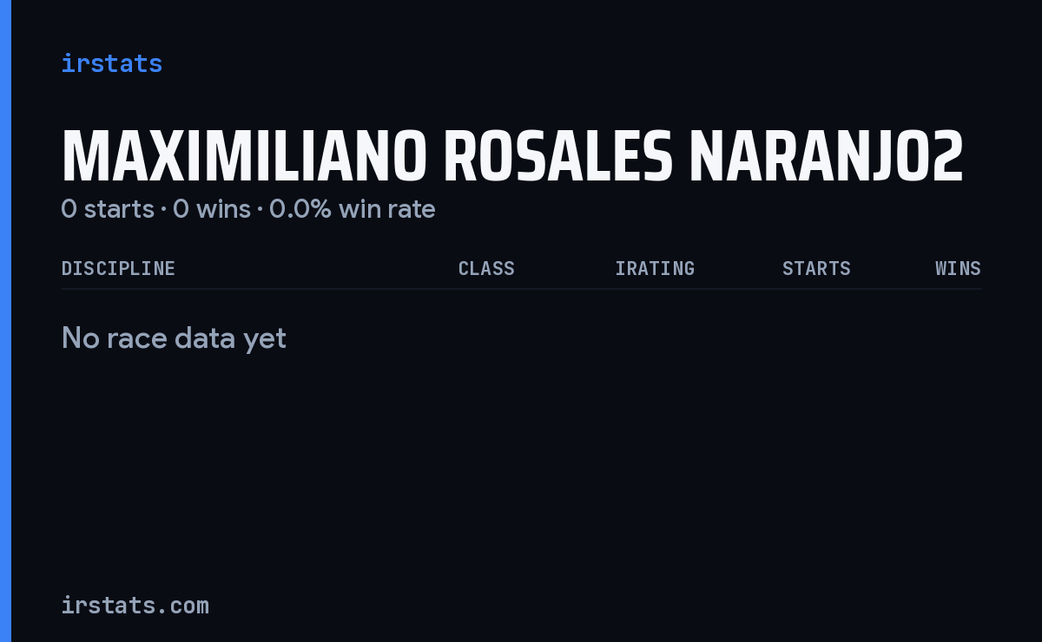Click the dot separator after "0 wins"
Image resolution: width=1042 pixels, height=642 pixels.
pyautogui.click(x=260, y=210)
